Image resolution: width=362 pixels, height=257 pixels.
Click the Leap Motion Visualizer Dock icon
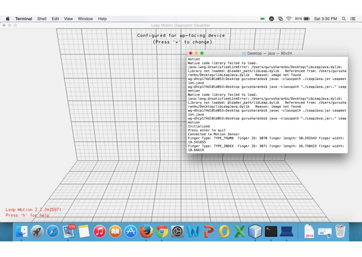(x=286, y=231)
